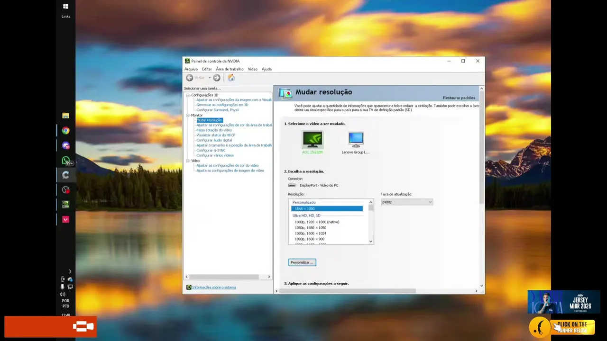Viewport: 607px width, 341px height.
Task: Click the Back (Voltar) arrow icon
Action: 189,78
